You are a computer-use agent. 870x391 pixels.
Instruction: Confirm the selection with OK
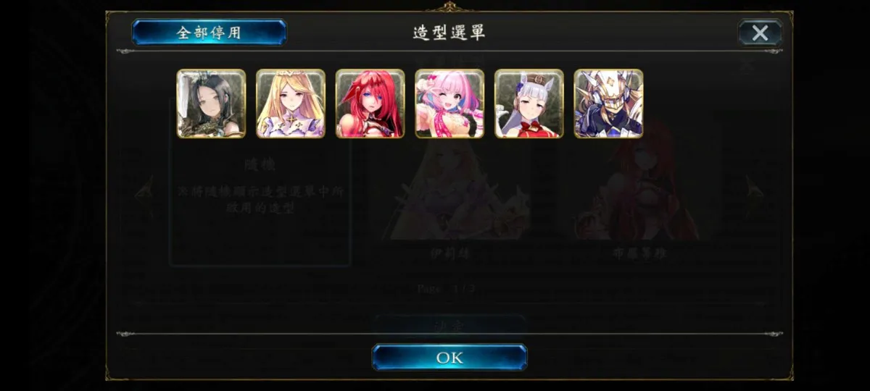click(449, 358)
